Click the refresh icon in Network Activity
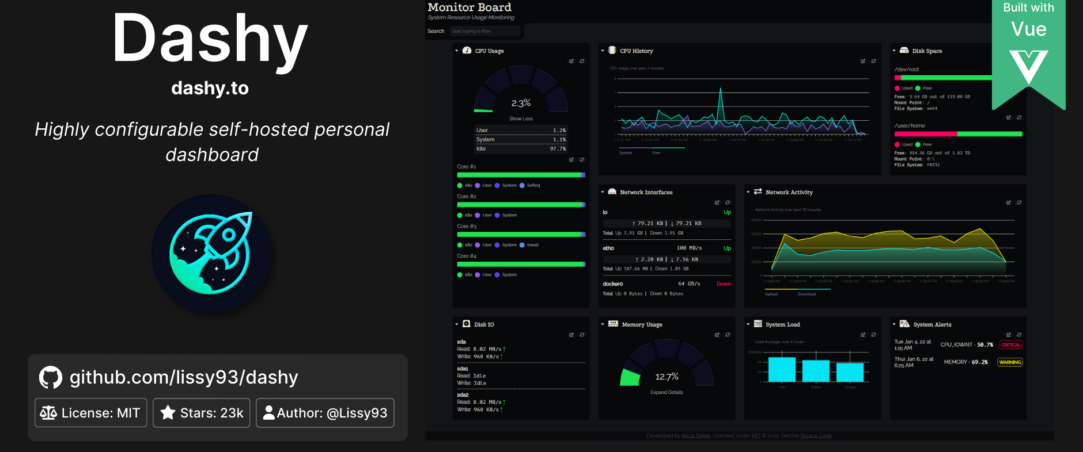The image size is (1083, 452). click(x=1019, y=202)
